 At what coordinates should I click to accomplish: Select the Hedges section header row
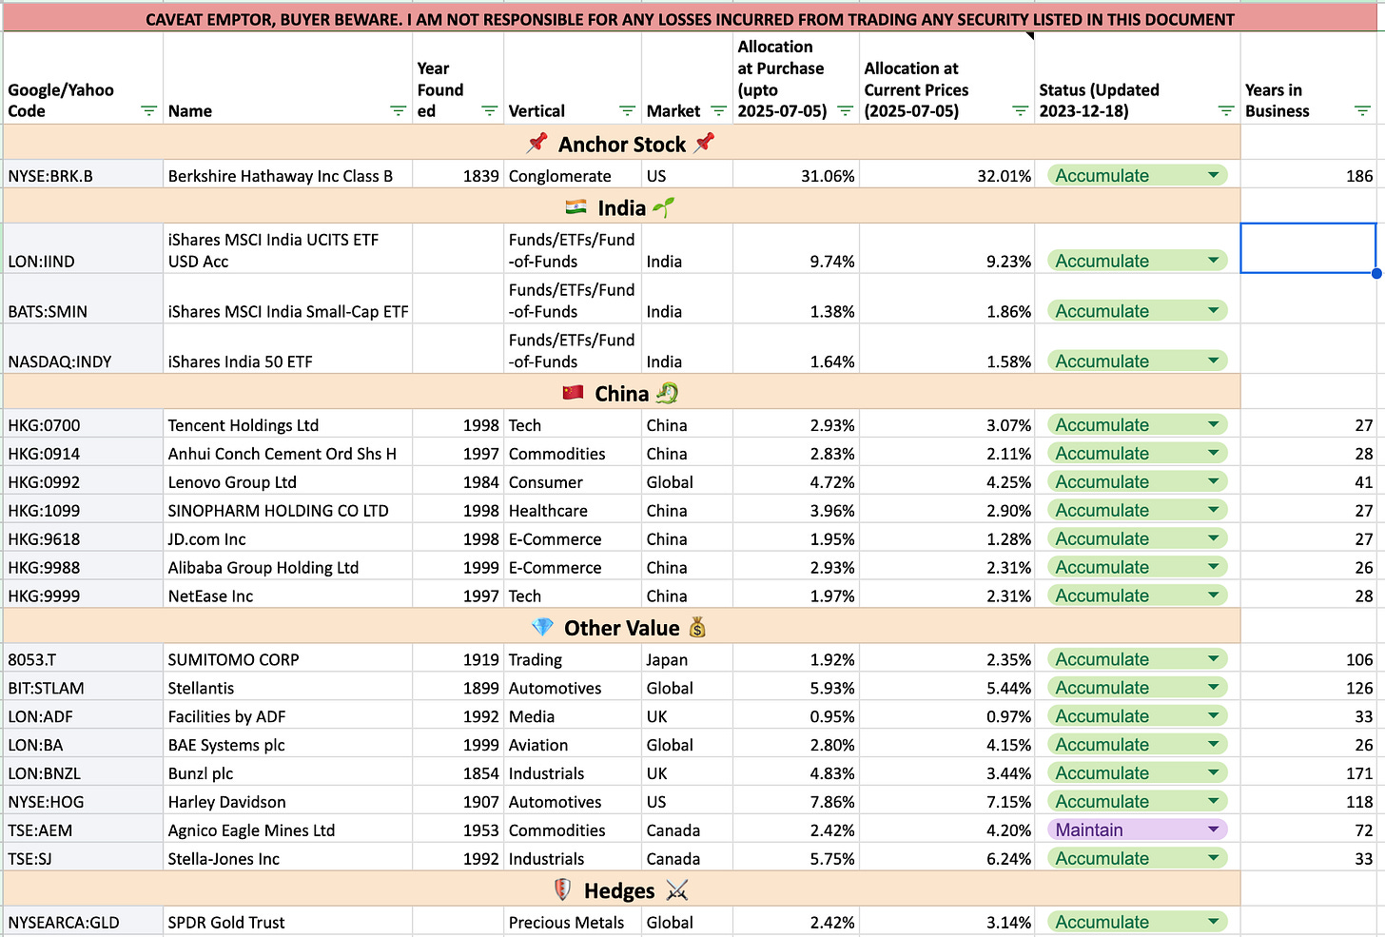[622, 890]
